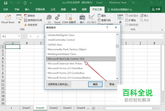Click the Name Box showing A1

(x=11, y=36)
